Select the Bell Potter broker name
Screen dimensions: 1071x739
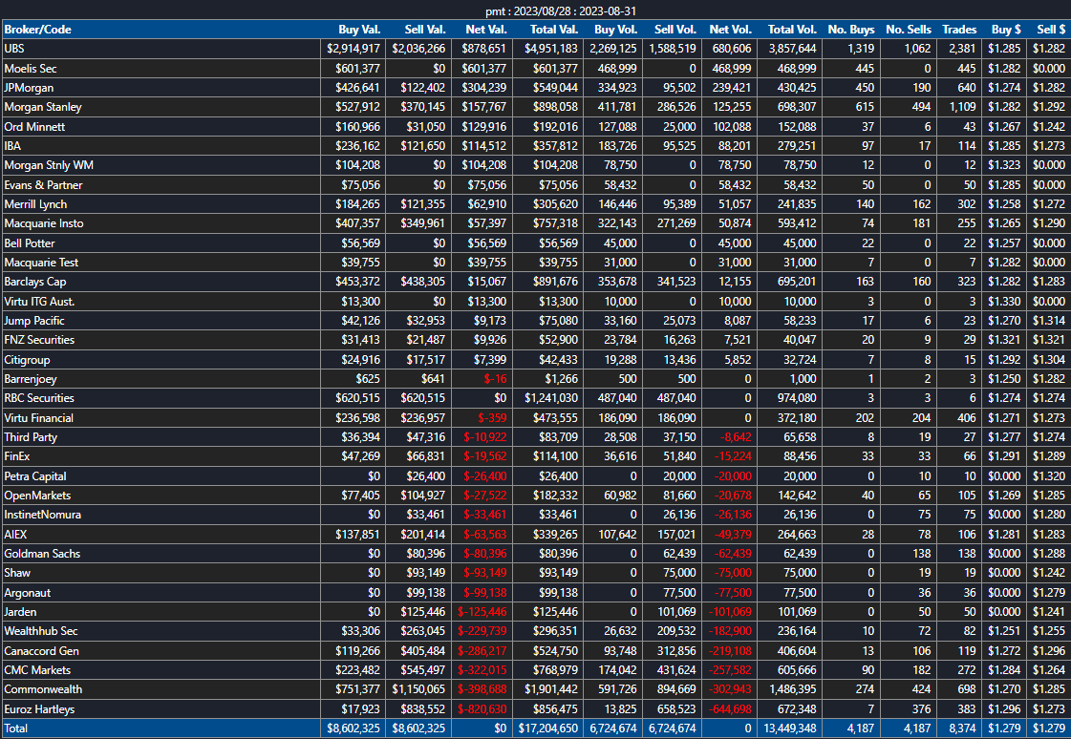30,243
